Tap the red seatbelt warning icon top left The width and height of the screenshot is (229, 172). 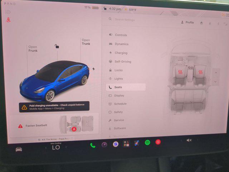click(8, 20)
